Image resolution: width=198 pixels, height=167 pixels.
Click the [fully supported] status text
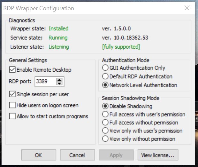click(x=121, y=47)
